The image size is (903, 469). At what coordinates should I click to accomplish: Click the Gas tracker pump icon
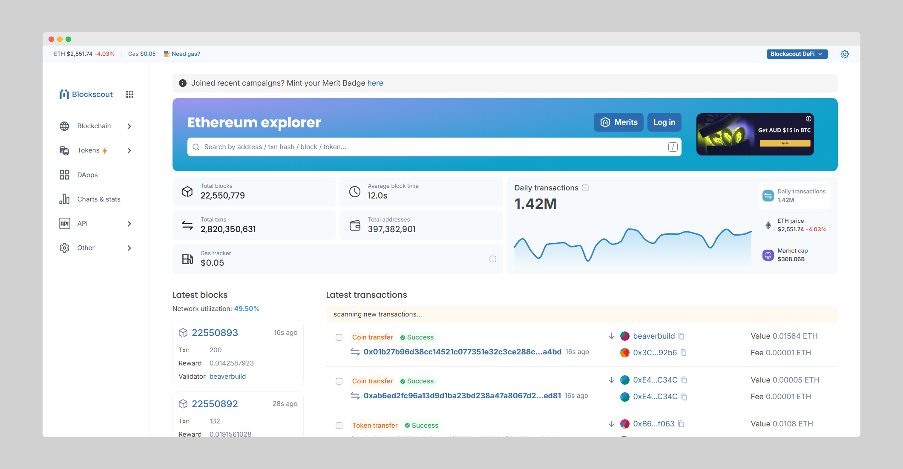click(187, 259)
